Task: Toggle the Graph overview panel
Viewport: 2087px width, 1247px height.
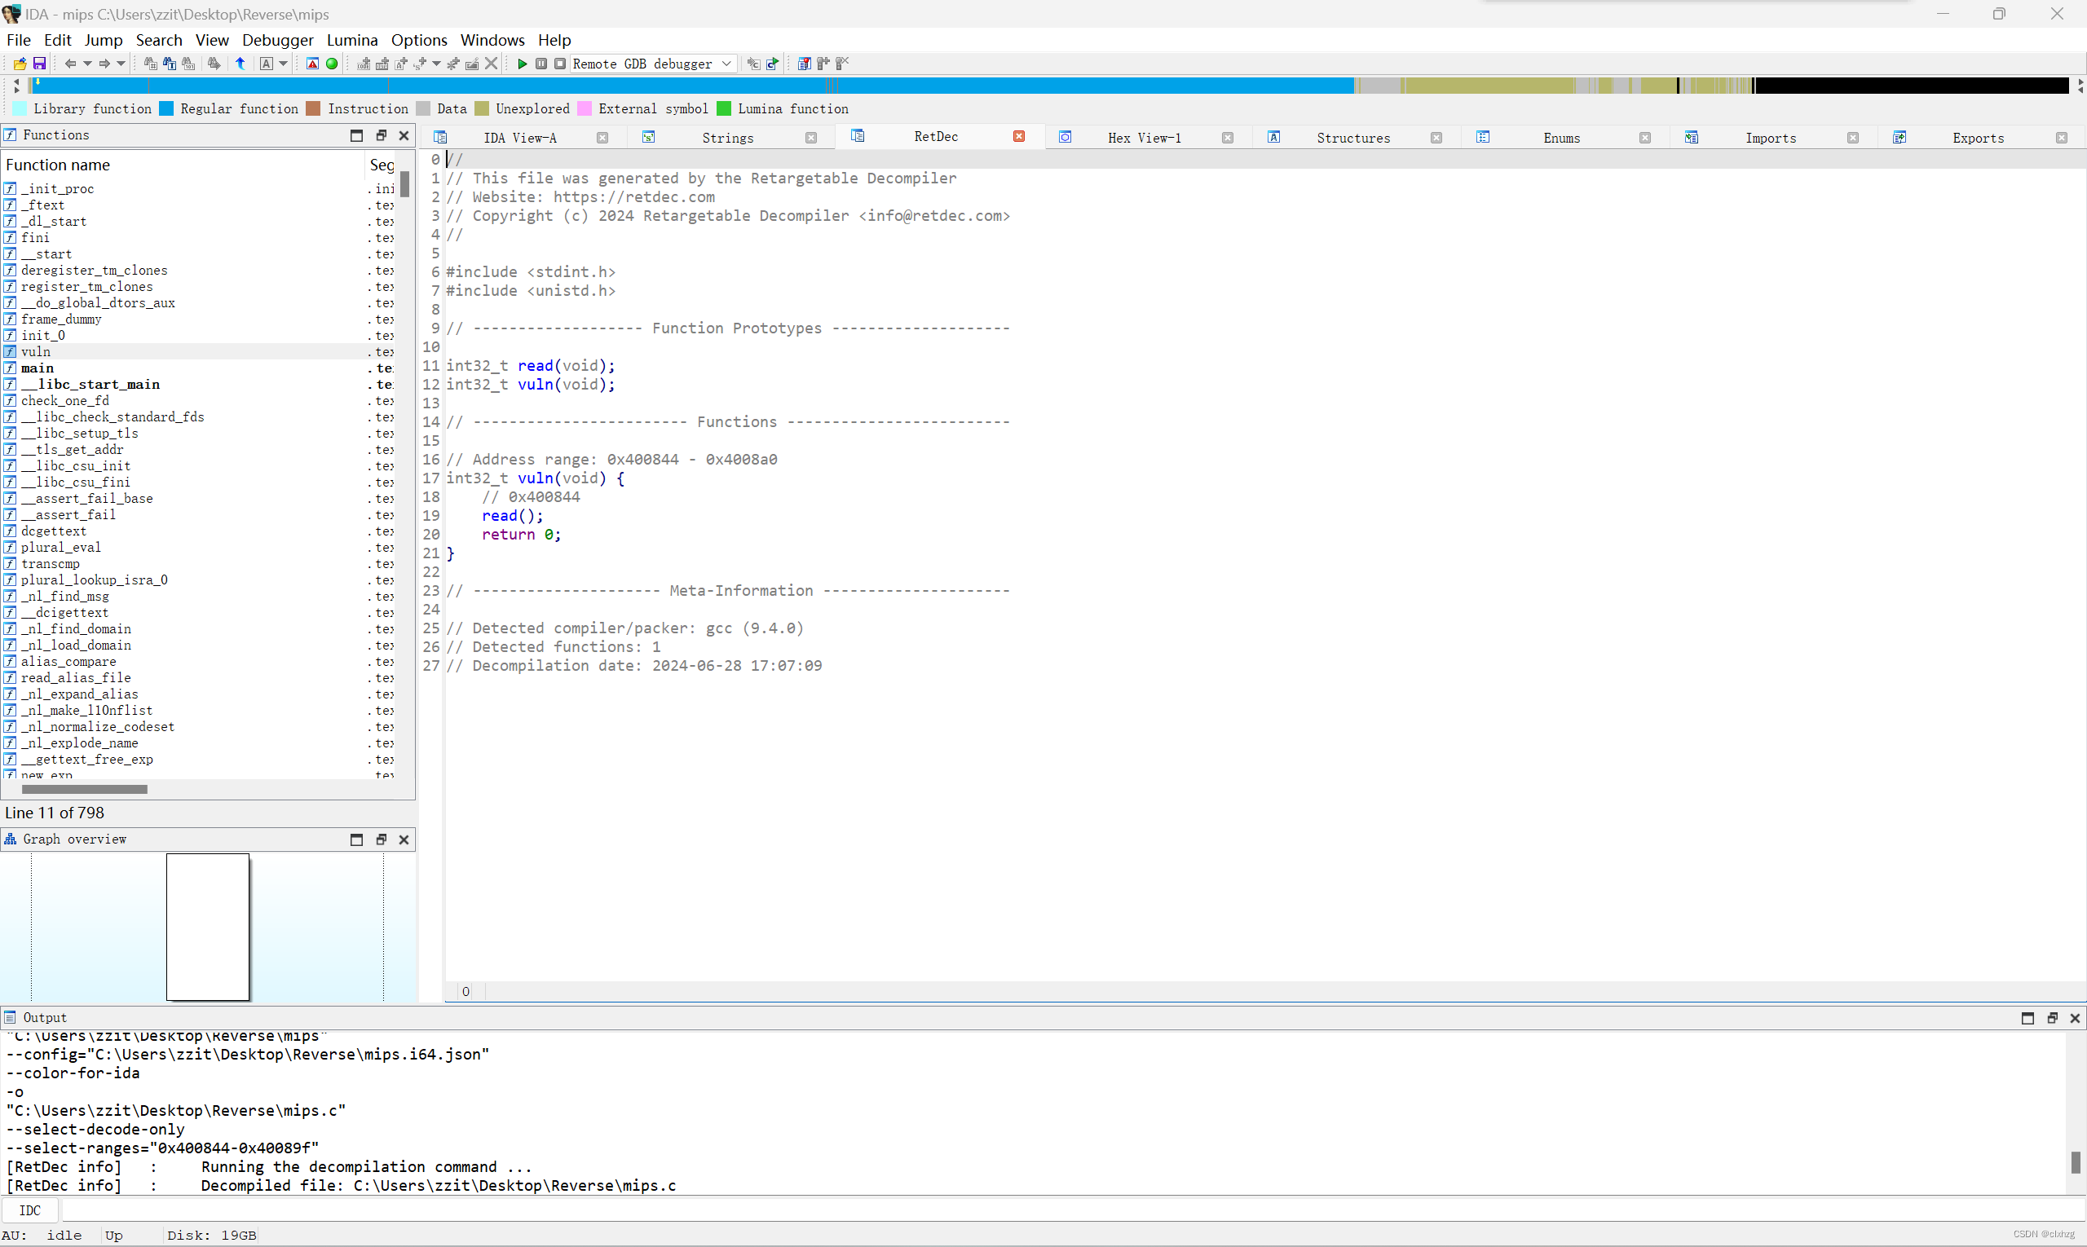Action: (356, 839)
